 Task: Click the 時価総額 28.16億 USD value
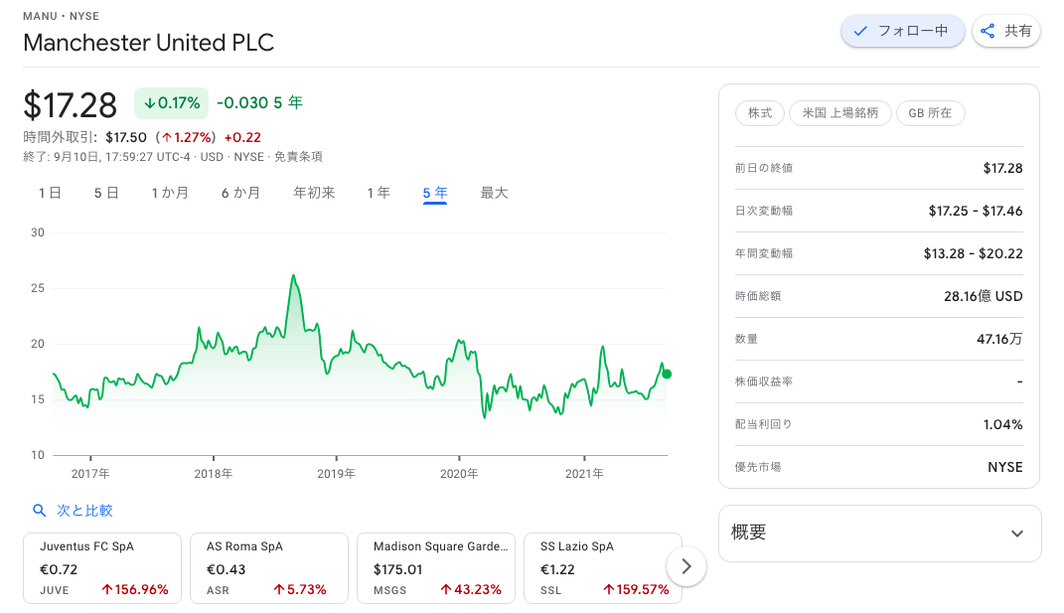pos(984,297)
